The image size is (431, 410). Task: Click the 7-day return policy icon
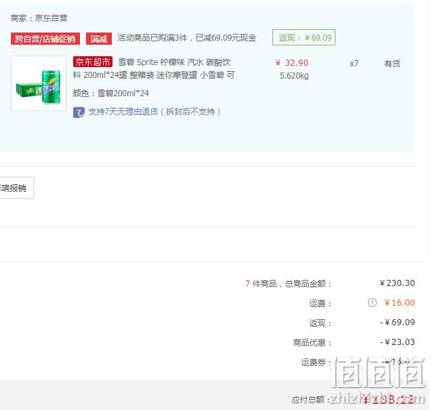click(79, 112)
